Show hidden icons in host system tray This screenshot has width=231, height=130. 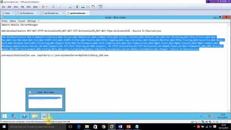[x=195, y=127]
